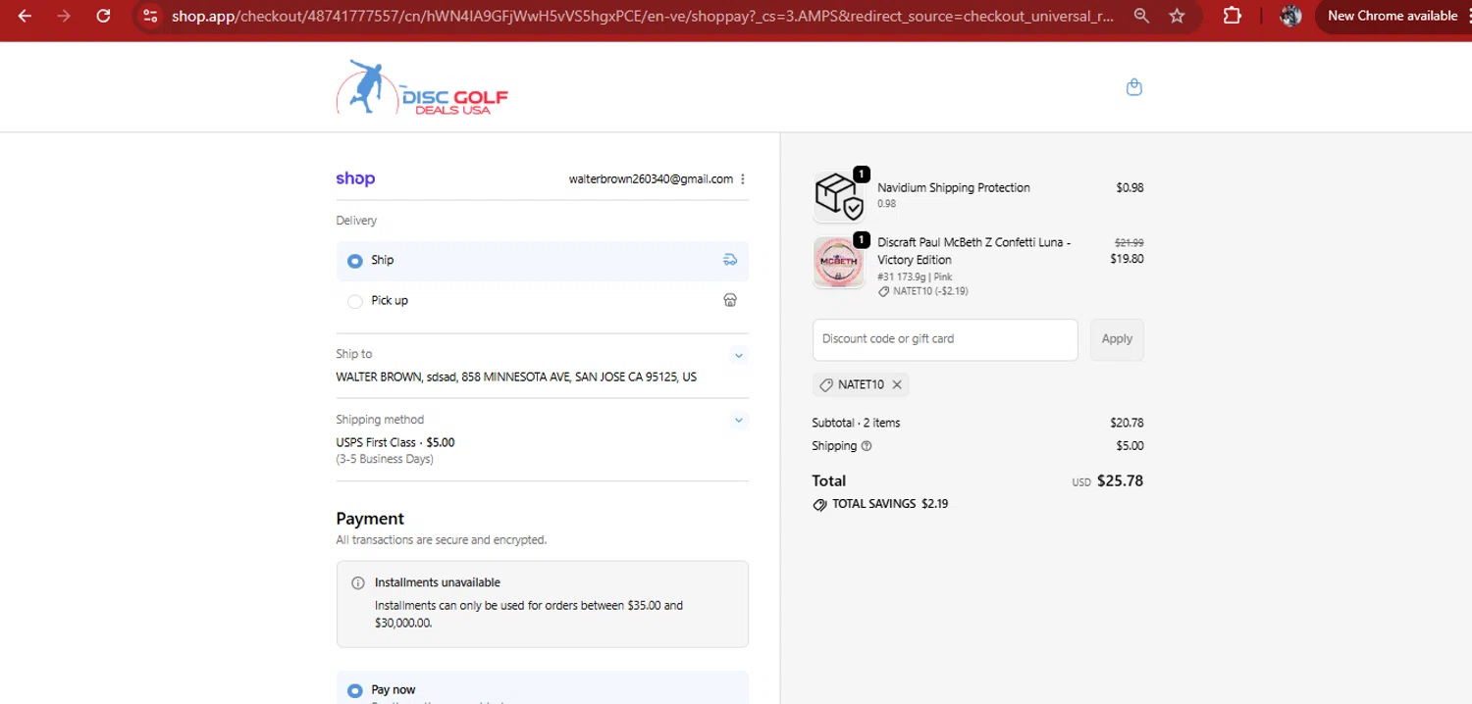
Task: Click USPS First Class $5.00 text
Action: point(395,442)
